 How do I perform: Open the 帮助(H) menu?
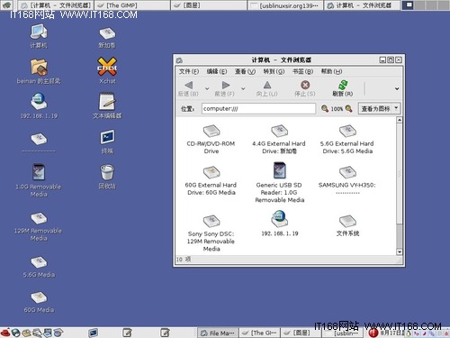(x=331, y=71)
